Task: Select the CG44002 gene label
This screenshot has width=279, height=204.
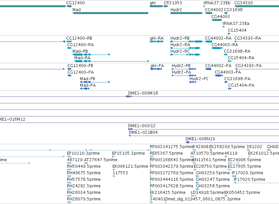Action: (214, 10)
